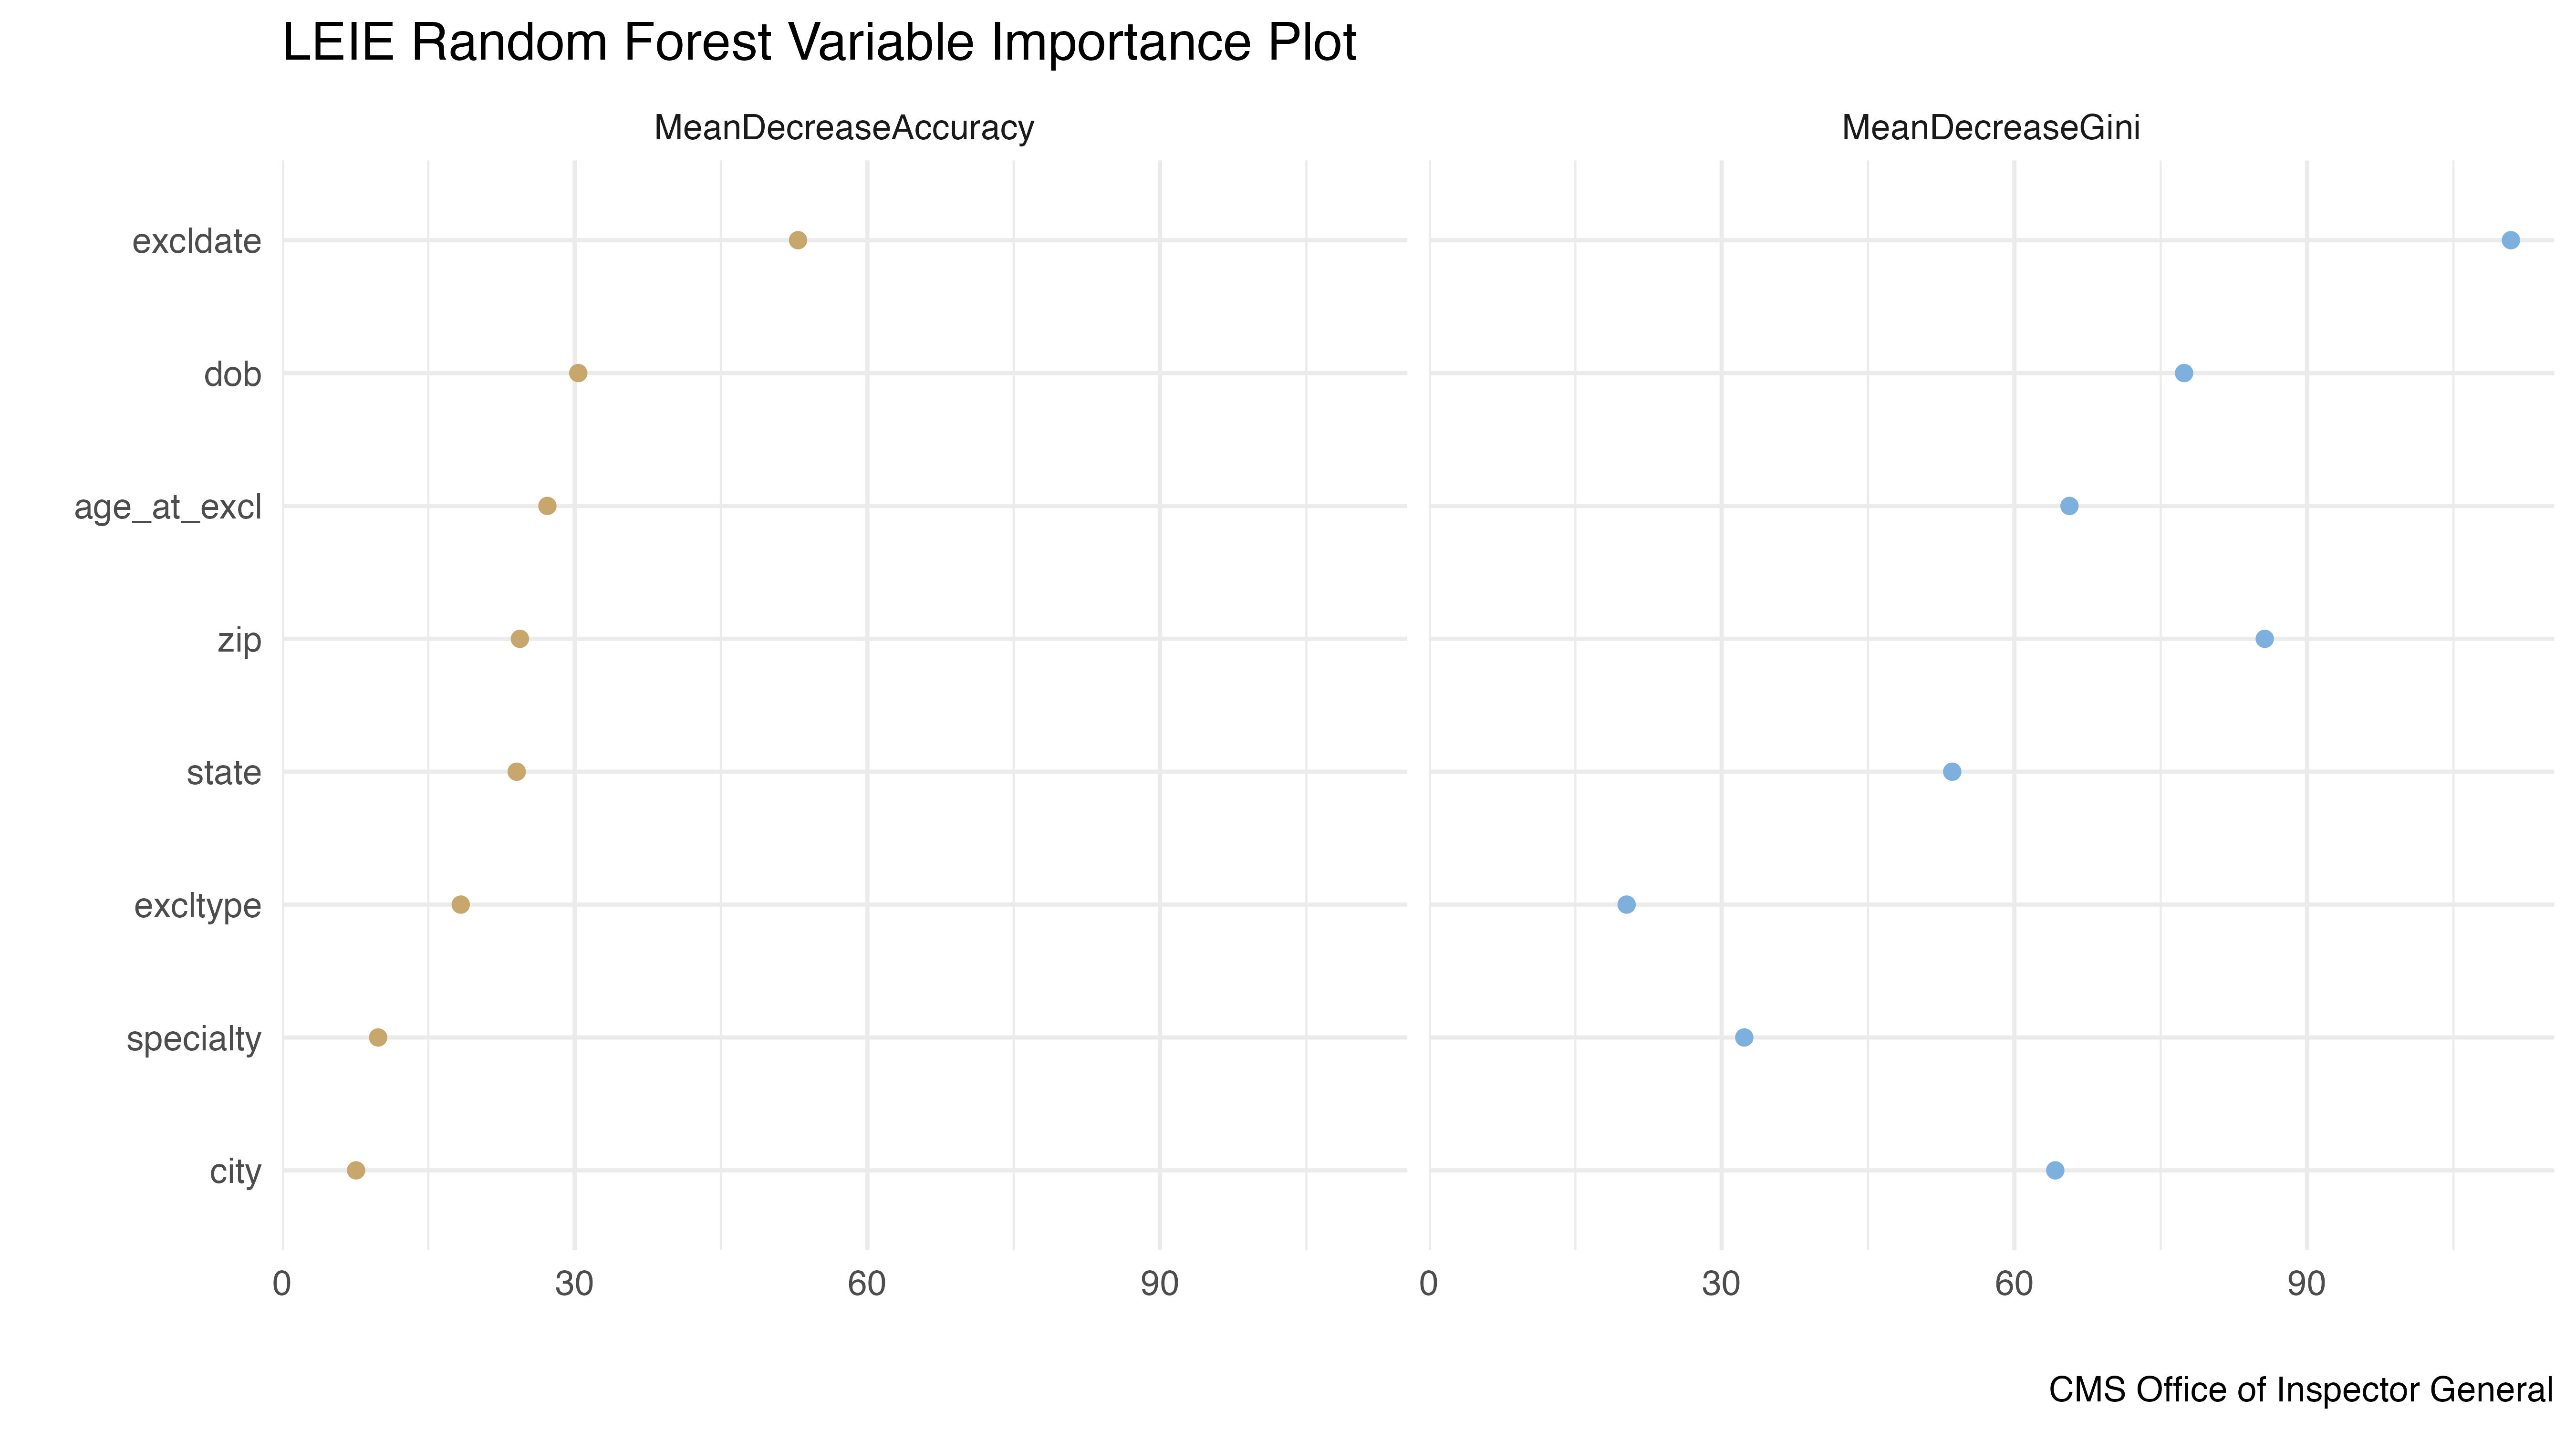Click the city point in MeanDecreaseGini panel
The width and height of the screenshot is (2576, 1431).
(x=2055, y=1170)
